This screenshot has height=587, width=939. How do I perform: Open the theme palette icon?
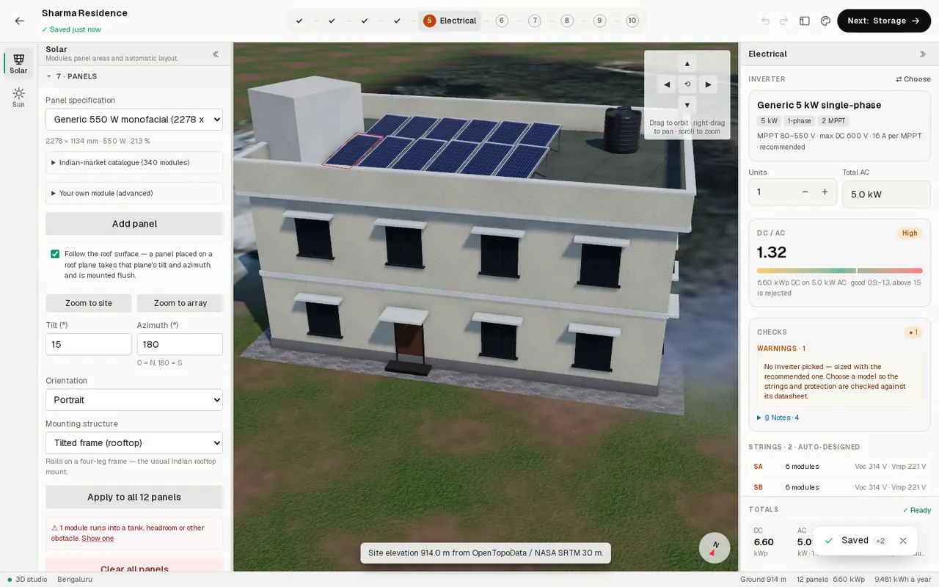[825, 21]
